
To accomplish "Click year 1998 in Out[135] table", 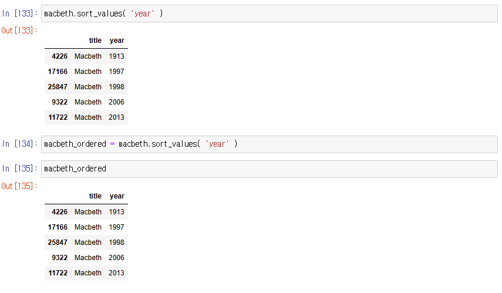I will pyautogui.click(x=116, y=243).
